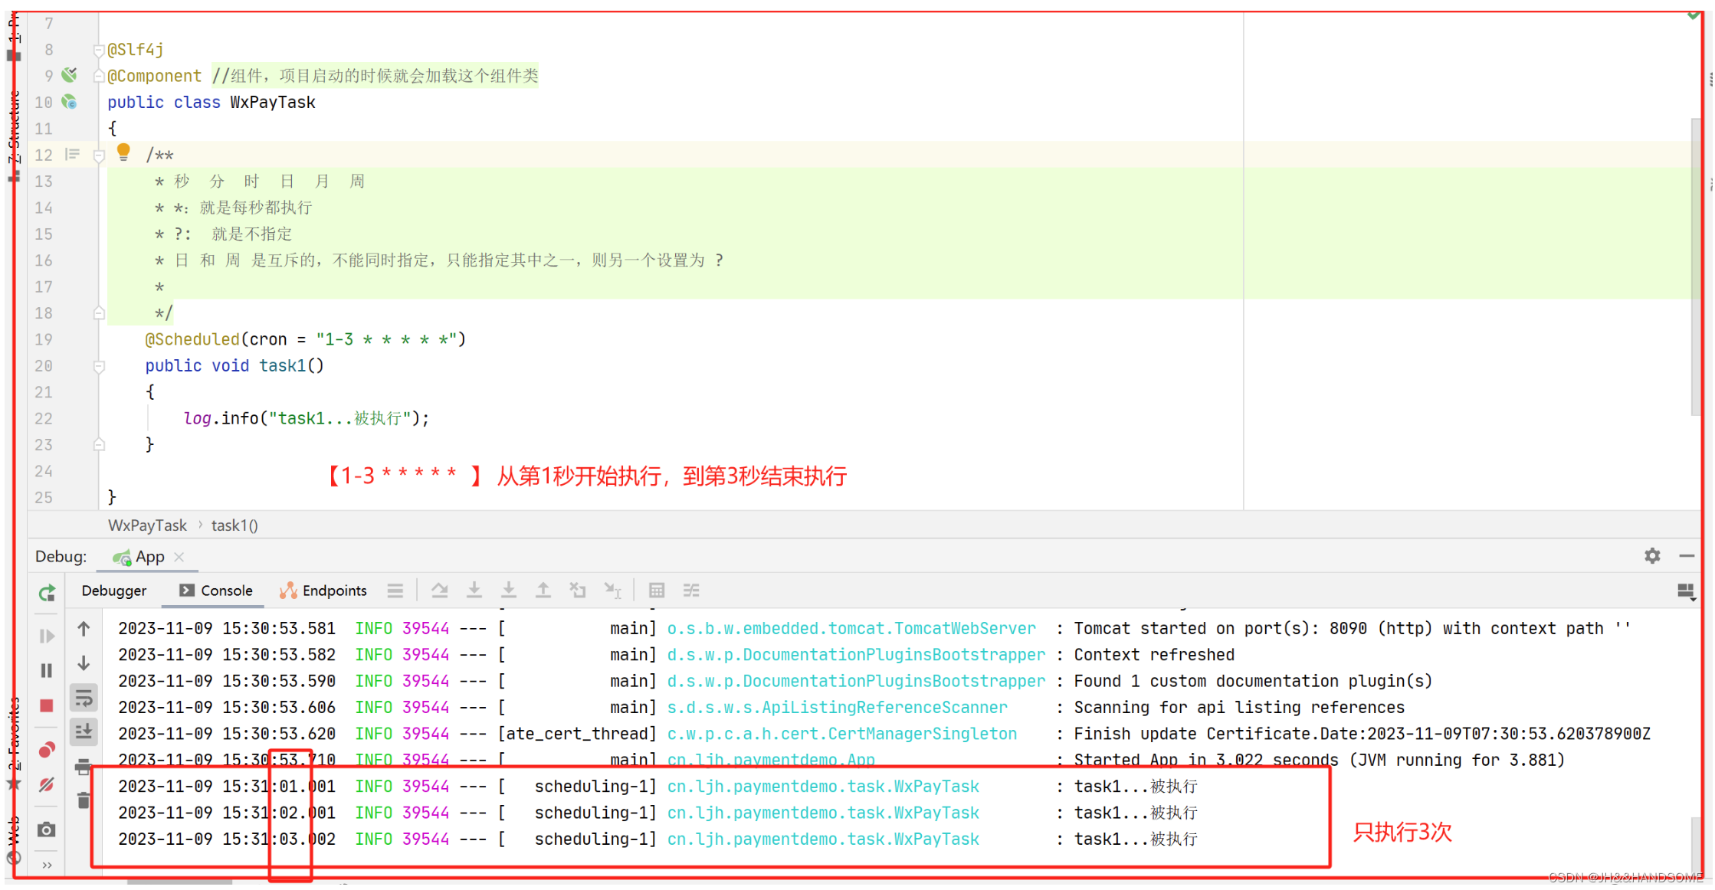Click the yellow intention lightbulb on line 12
The width and height of the screenshot is (1715, 890).
tap(123, 152)
